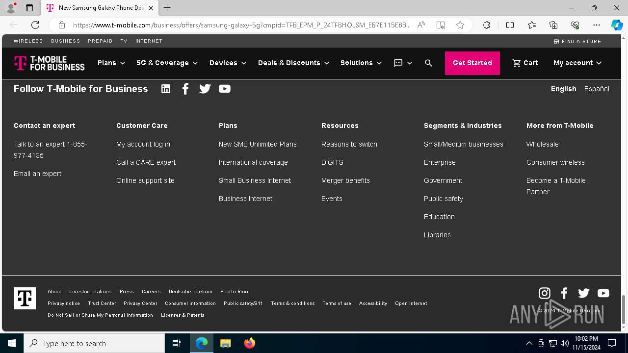This screenshot has width=628, height=353.
Task: Refresh the browser page
Action: pos(35,25)
